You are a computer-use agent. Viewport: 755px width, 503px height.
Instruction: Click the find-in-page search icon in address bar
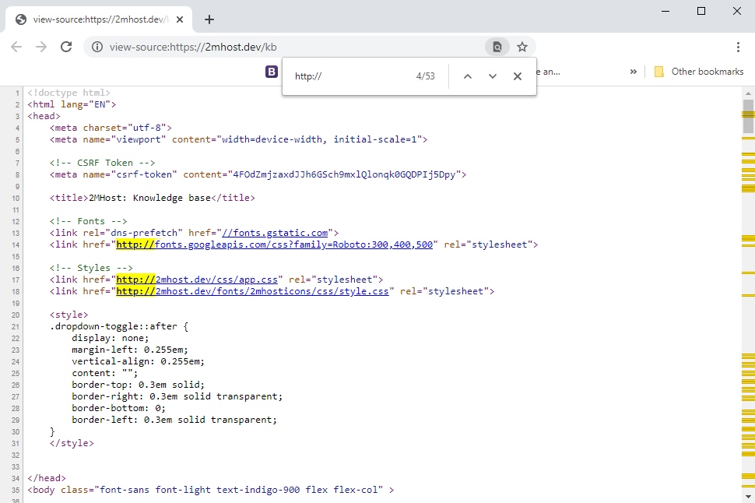497,47
